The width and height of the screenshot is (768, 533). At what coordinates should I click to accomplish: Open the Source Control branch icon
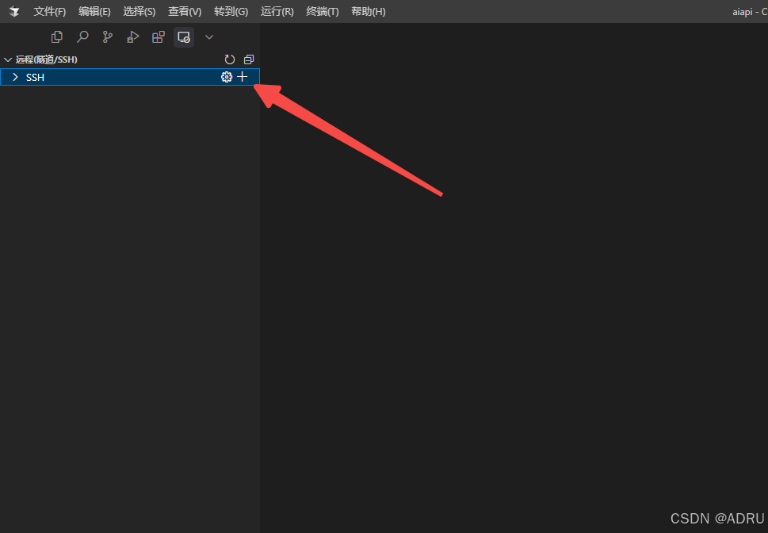tap(108, 36)
